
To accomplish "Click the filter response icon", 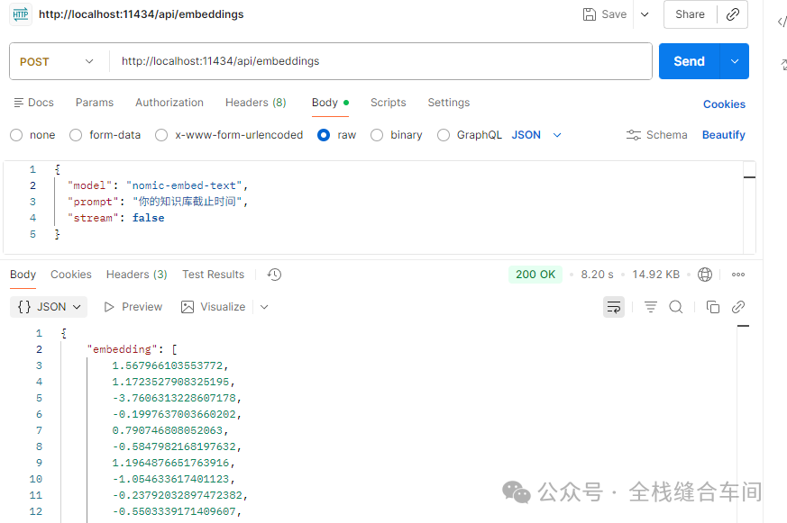I will point(651,307).
